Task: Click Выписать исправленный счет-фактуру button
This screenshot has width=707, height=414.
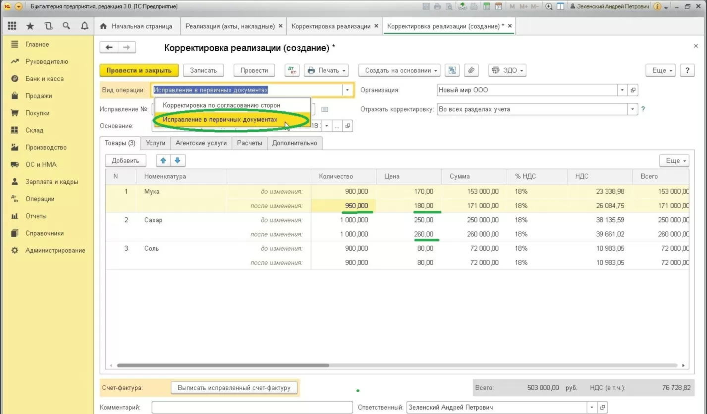Action: pos(234,388)
